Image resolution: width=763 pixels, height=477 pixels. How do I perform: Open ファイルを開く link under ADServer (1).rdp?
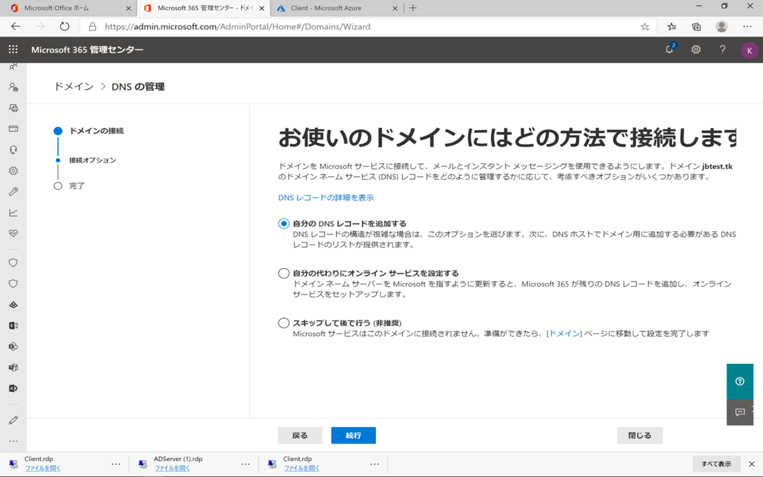click(x=172, y=468)
